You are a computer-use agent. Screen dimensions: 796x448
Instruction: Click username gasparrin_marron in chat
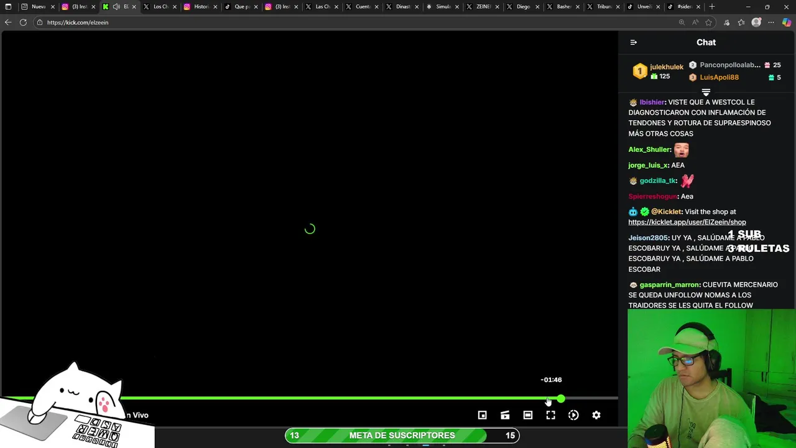coord(669,284)
